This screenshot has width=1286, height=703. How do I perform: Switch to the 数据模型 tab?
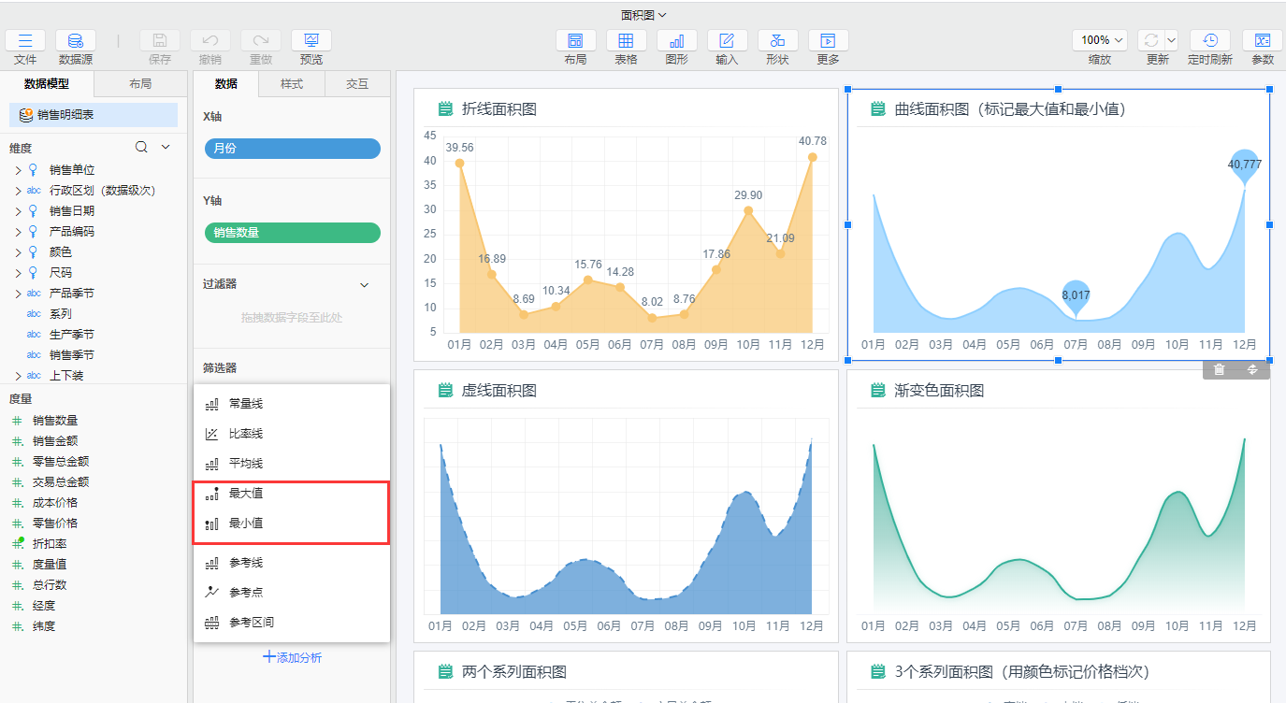[x=47, y=84]
